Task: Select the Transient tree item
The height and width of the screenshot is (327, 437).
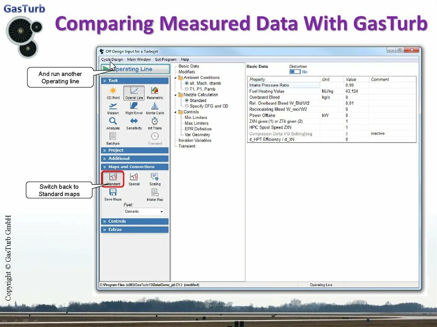Action: [187, 146]
